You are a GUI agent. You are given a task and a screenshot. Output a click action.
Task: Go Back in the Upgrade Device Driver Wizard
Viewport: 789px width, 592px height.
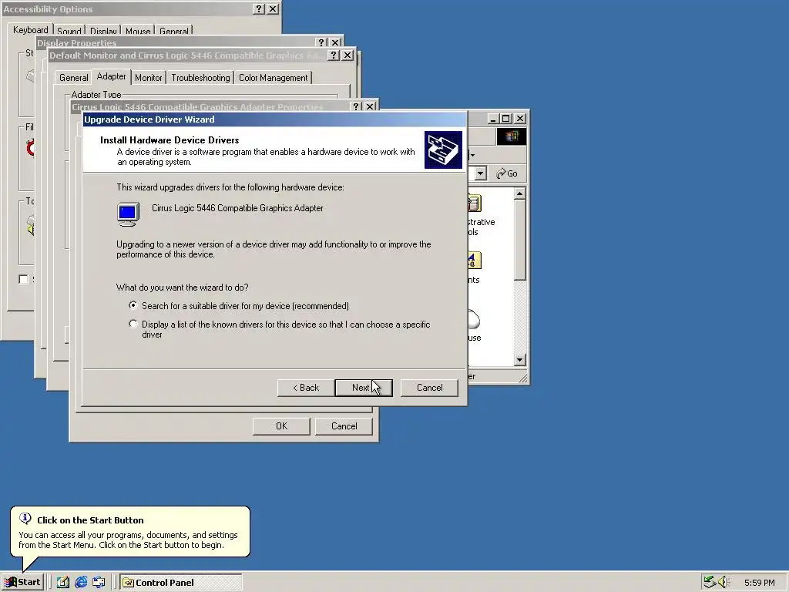click(306, 388)
